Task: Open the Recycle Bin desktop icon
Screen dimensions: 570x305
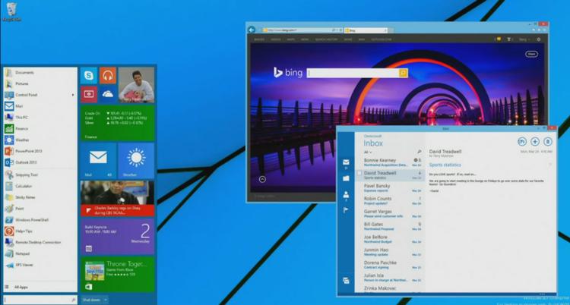Action: 11,11
